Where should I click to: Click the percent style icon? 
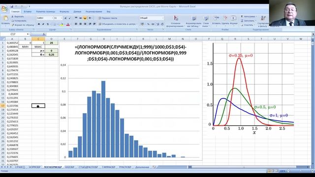[x=148, y=24]
